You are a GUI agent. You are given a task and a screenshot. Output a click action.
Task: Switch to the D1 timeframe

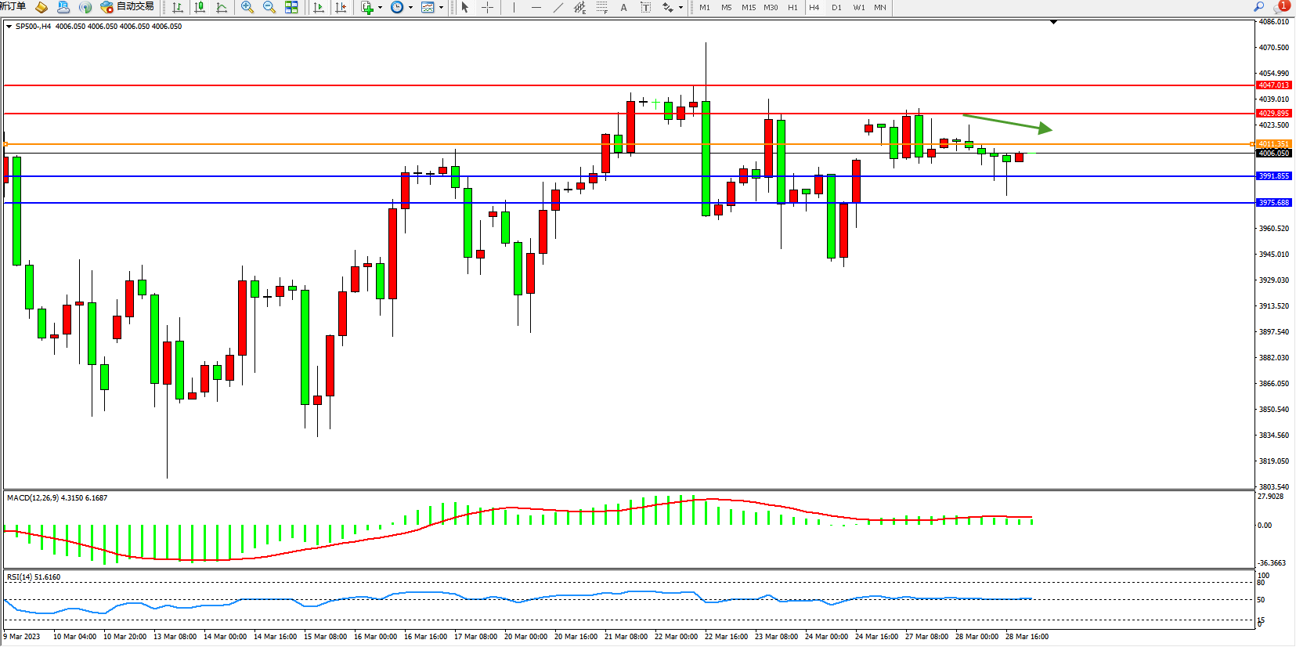pyautogui.click(x=836, y=7)
